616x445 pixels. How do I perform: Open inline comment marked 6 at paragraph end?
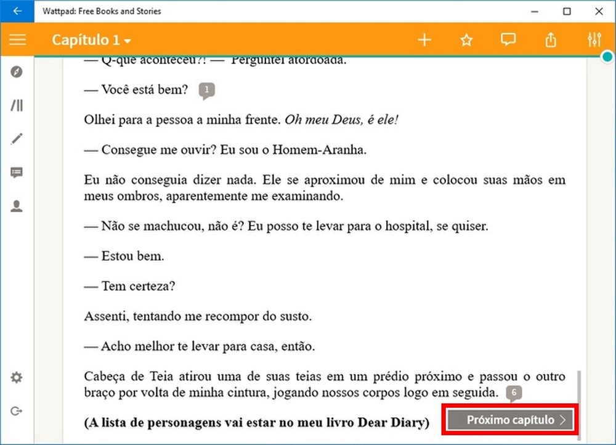pyautogui.click(x=514, y=393)
